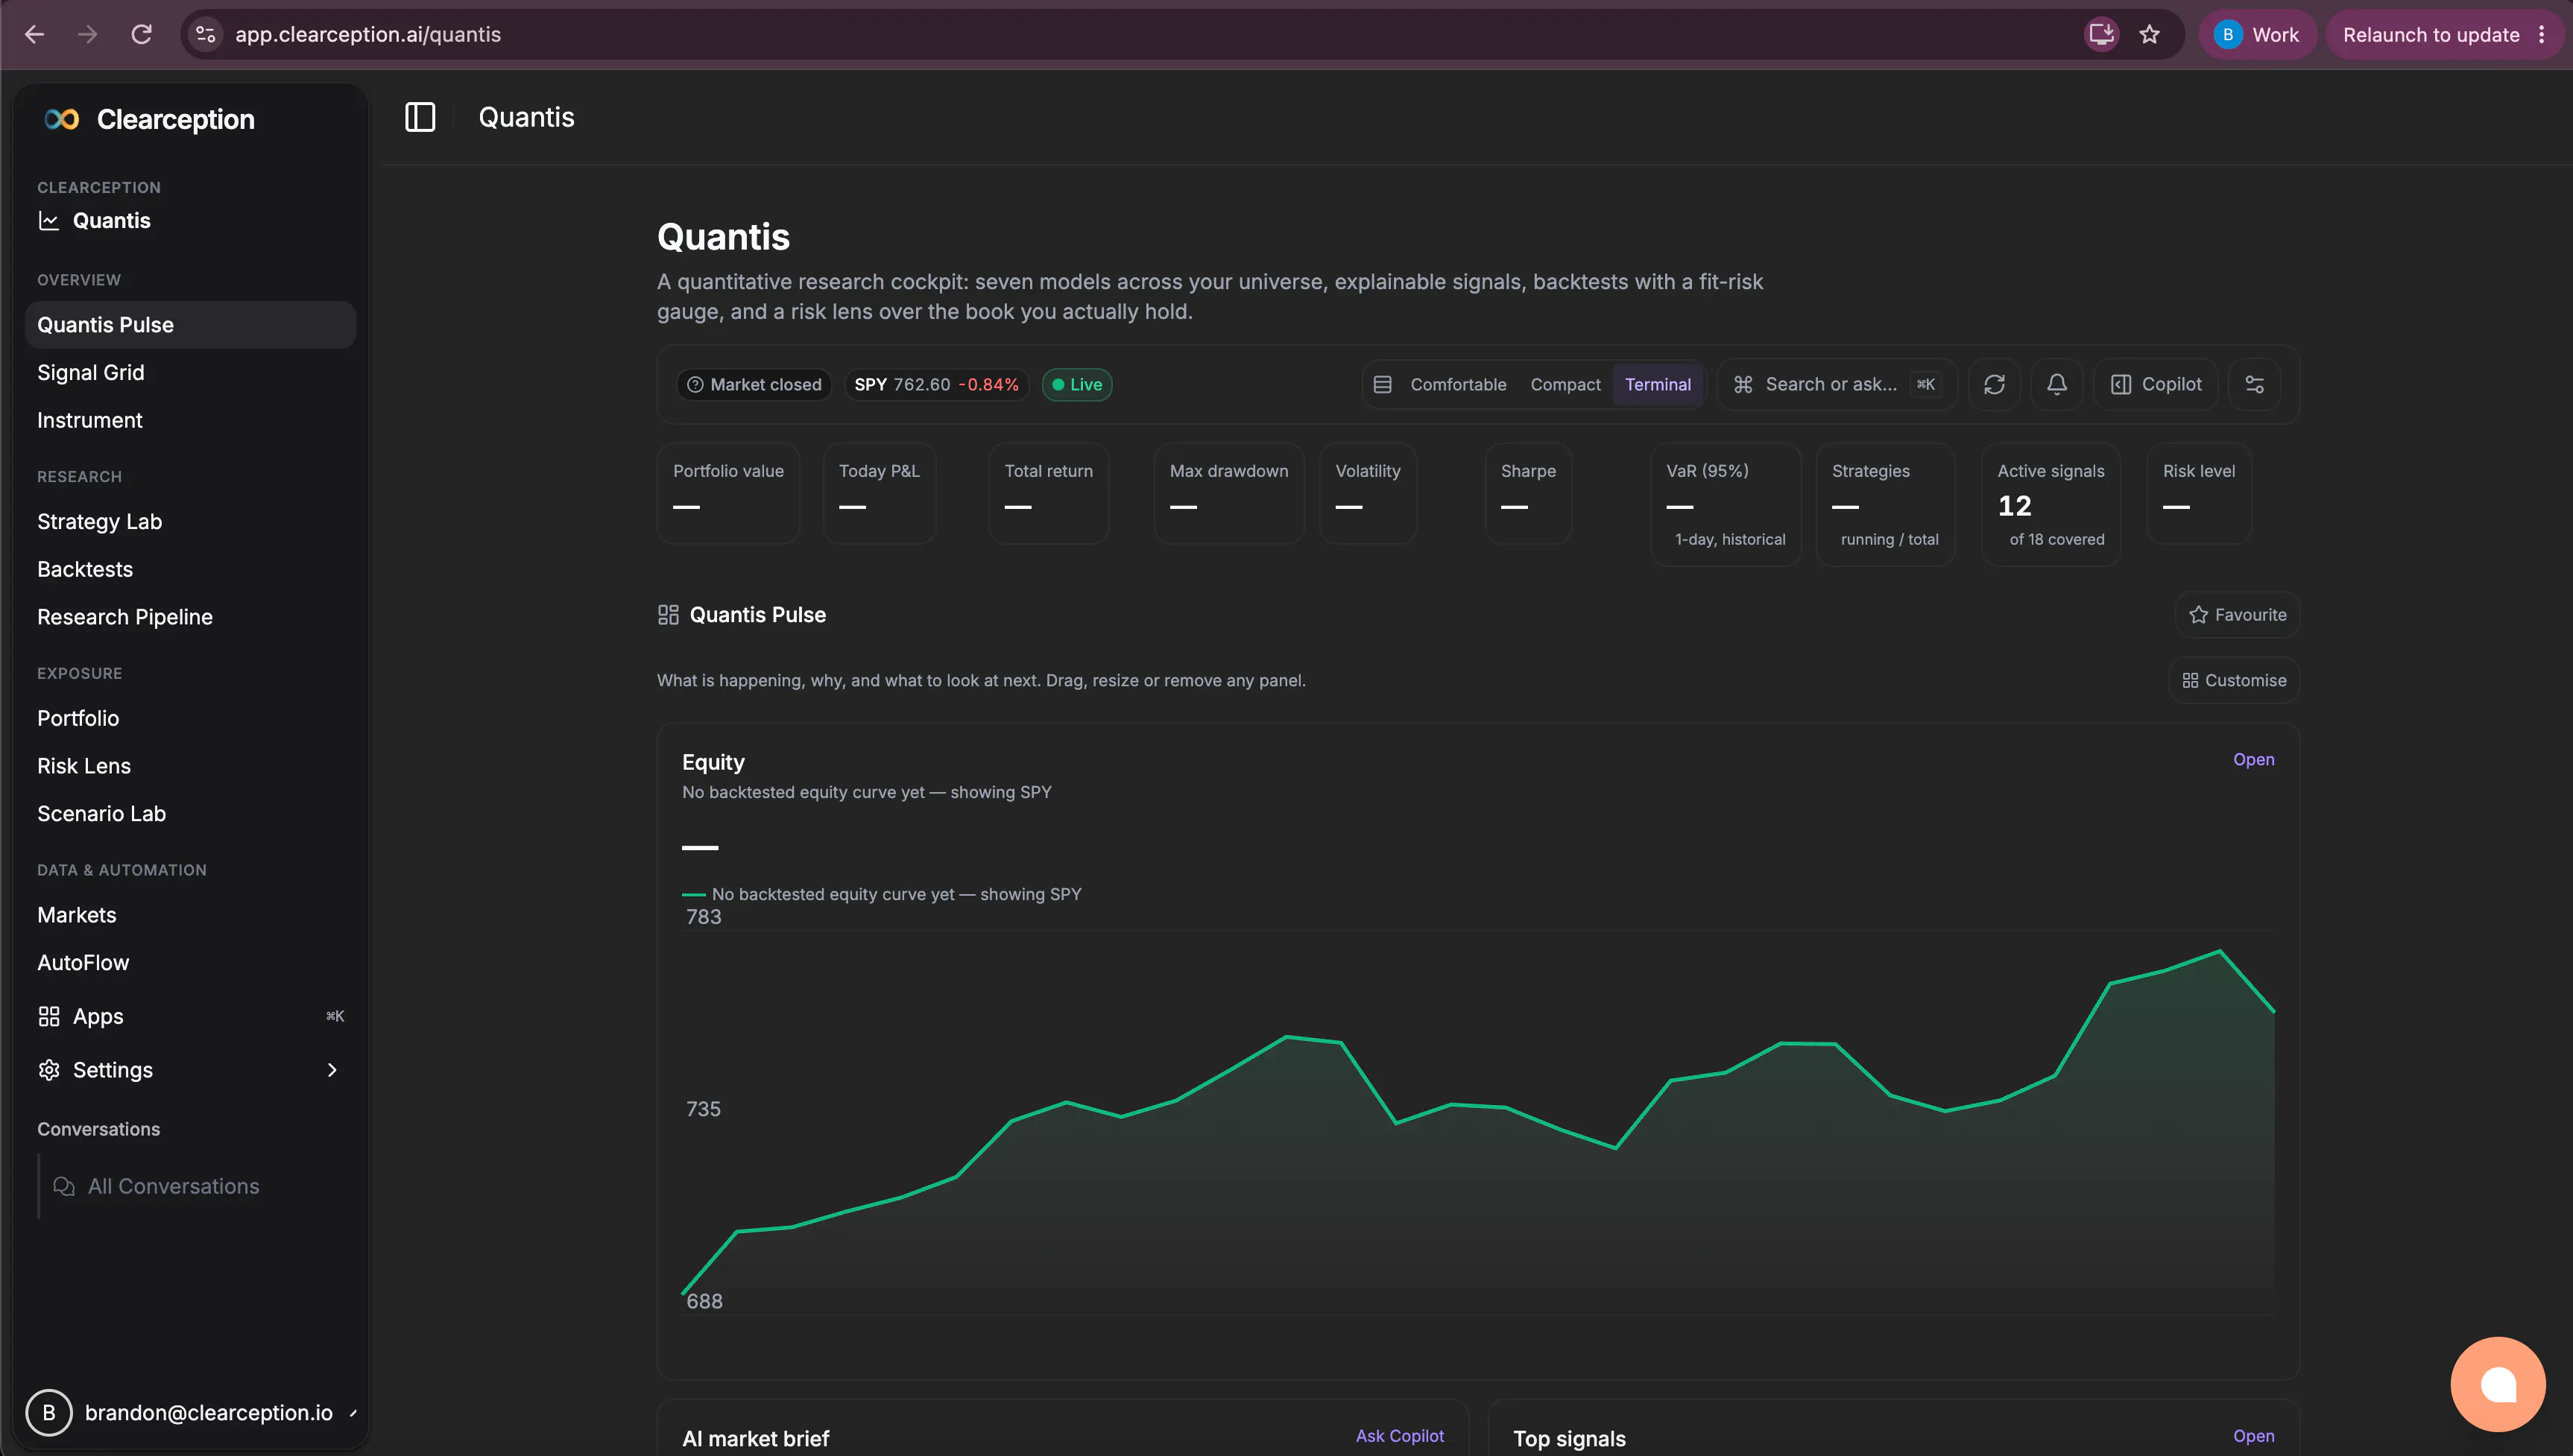Click the VaR (95%) stat card
The image size is (2573, 1456).
click(x=1725, y=504)
